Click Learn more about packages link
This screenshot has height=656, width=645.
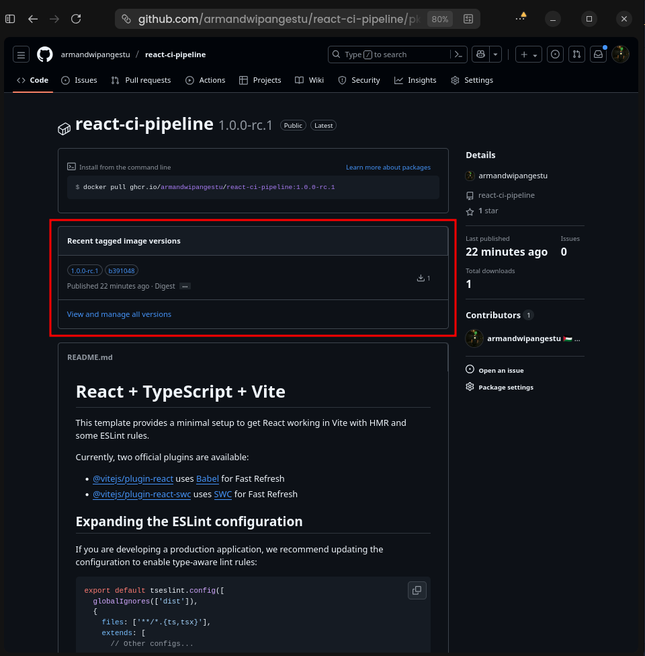coord(388,167)
